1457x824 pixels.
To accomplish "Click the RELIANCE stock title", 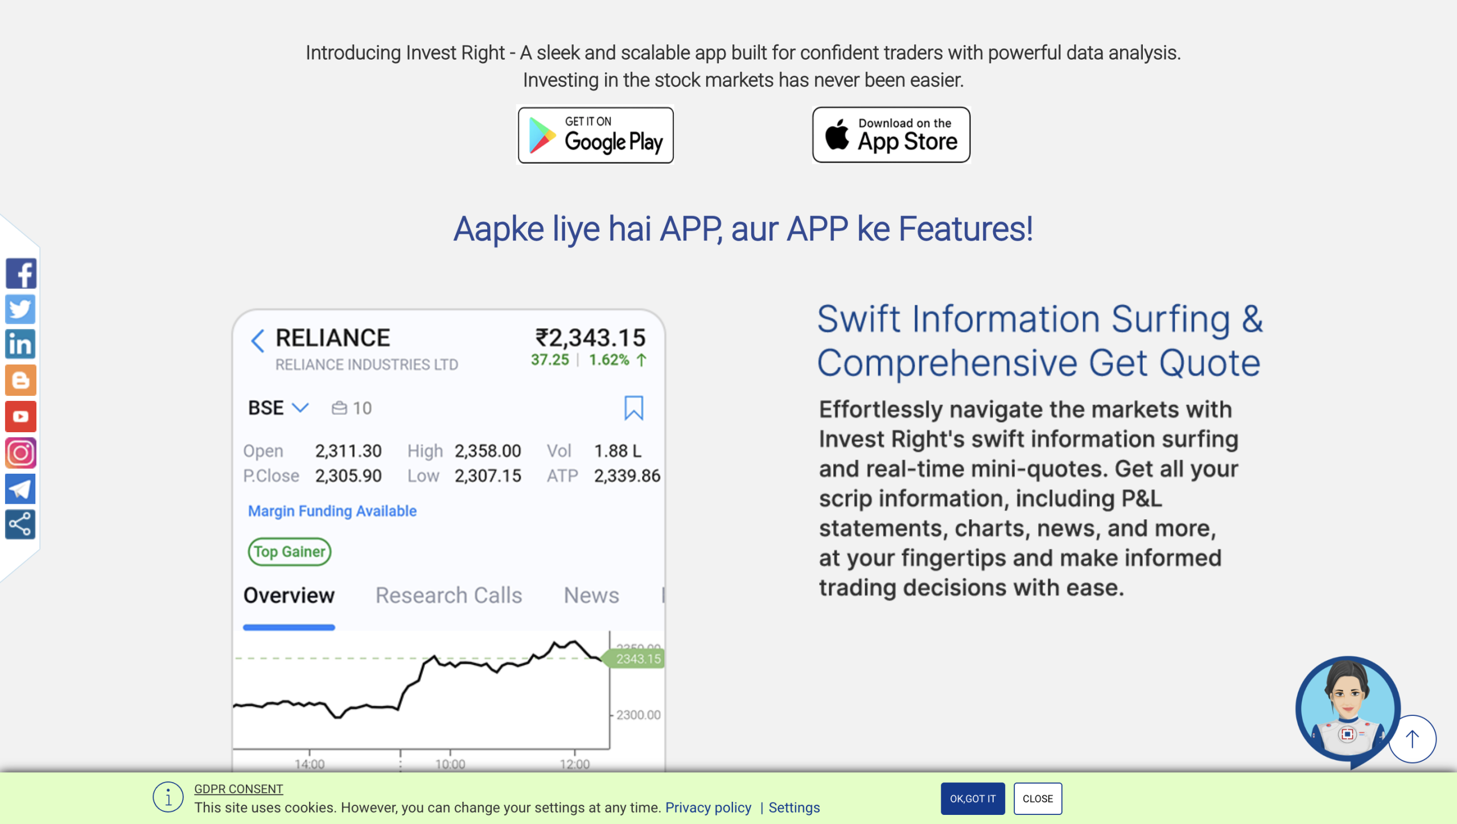I will coord(333,338).
